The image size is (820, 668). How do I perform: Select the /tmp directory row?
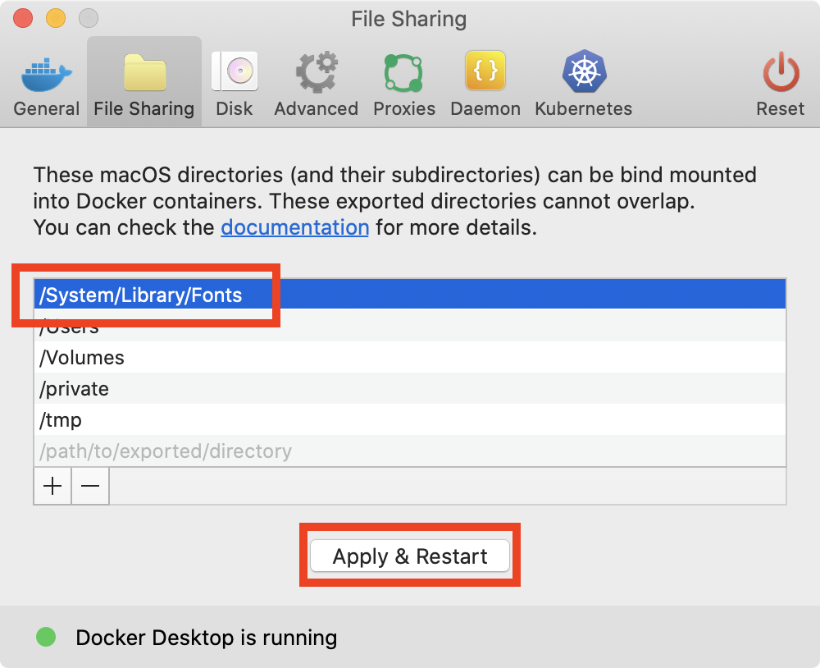pos(410,420)
